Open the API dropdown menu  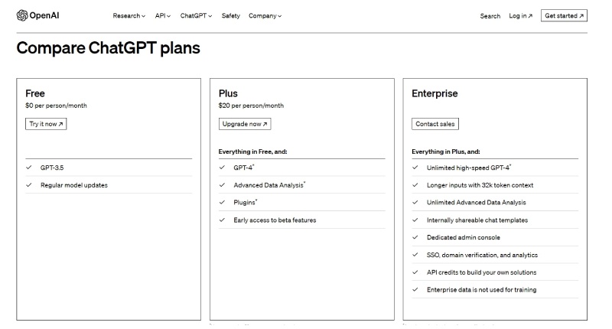coord(162,16)
